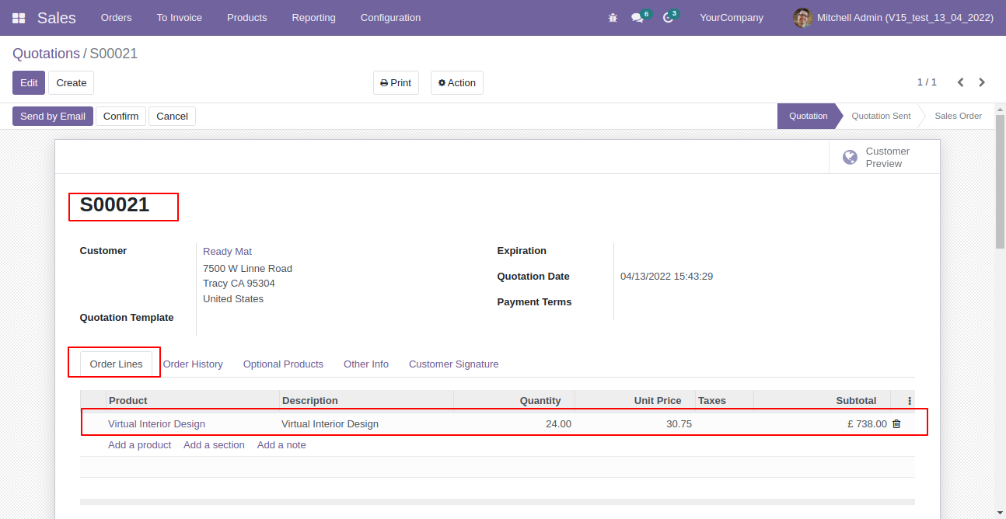Switch to Optional Products tab
Image resolution: width=1006 pixels, height=519 pixels.
coord(283,364)
